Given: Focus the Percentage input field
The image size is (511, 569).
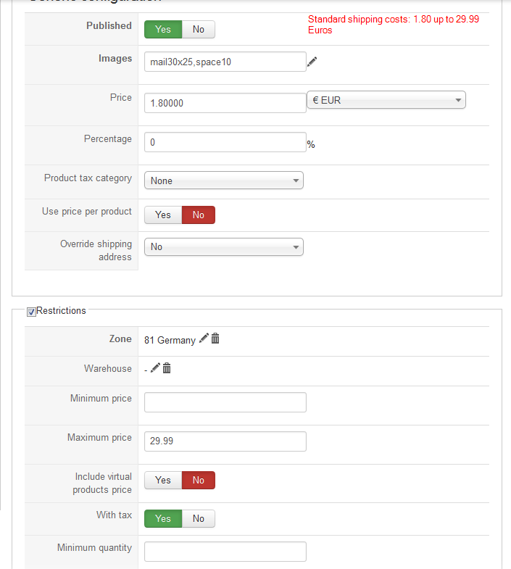Looking at the screenshot, I should coord(225,142).
